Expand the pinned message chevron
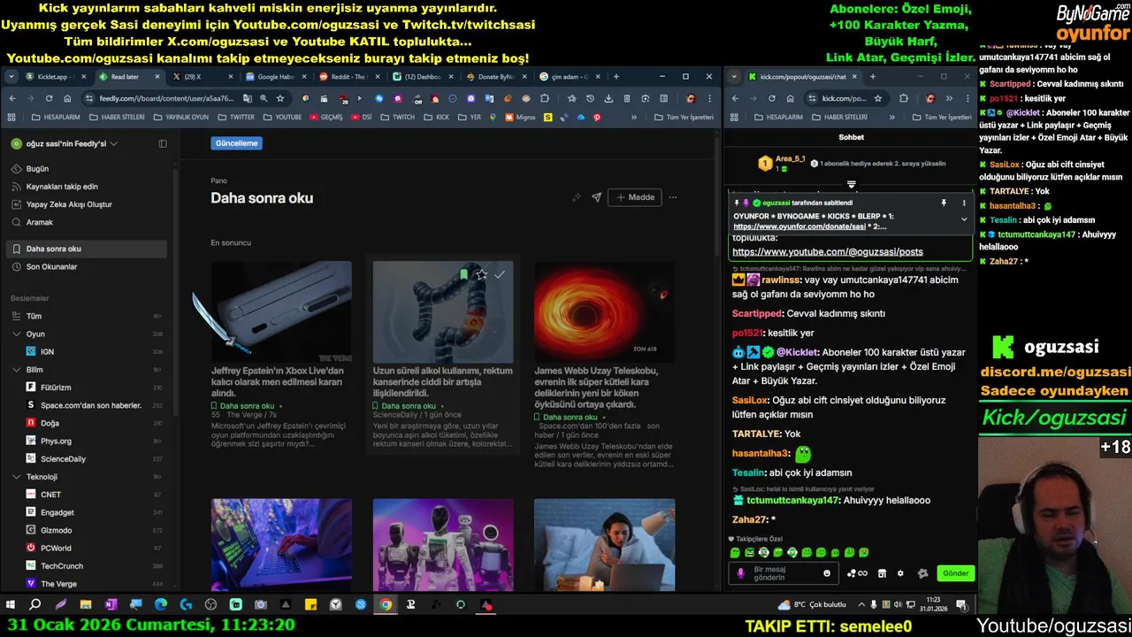 point(964,219)
